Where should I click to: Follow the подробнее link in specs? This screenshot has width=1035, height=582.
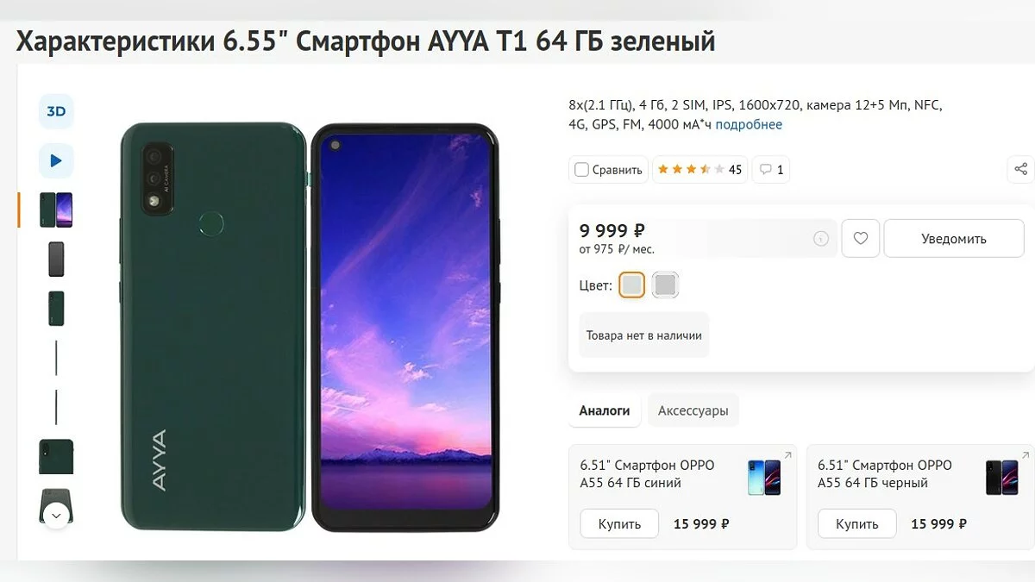[x=749, y=124]
